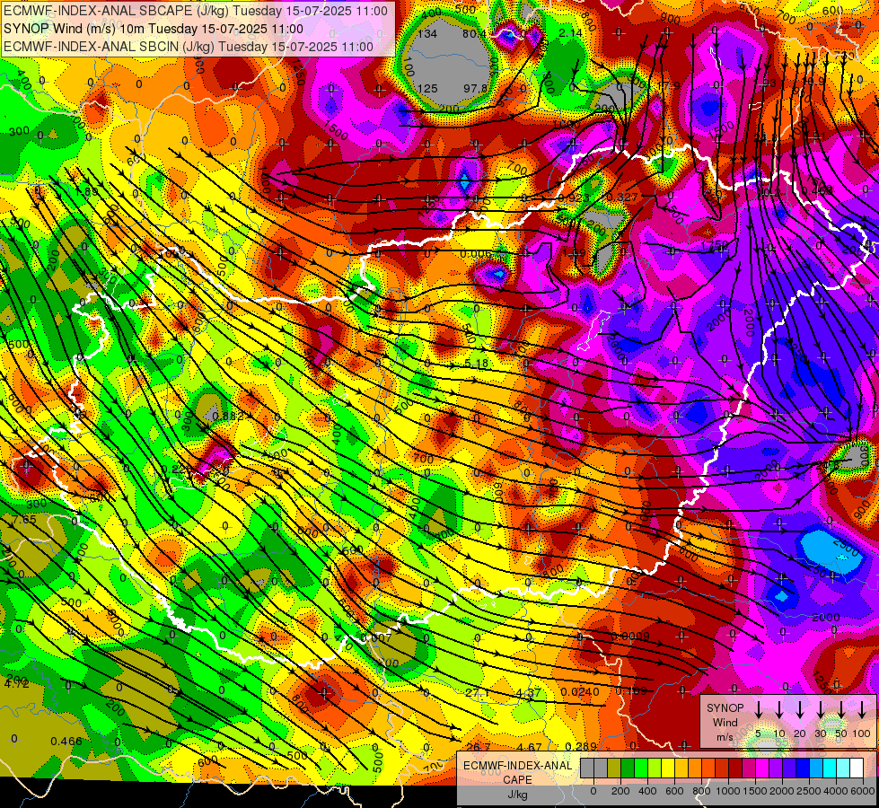Click the '5.18' value on the map
Image resolution: width=879 pixels, height=808 pixels.
click(x=476, y=364)
